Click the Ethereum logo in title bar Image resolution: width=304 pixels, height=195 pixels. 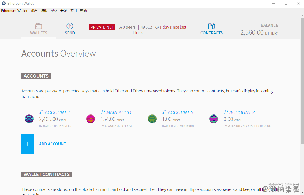click(x=4, y=4)
